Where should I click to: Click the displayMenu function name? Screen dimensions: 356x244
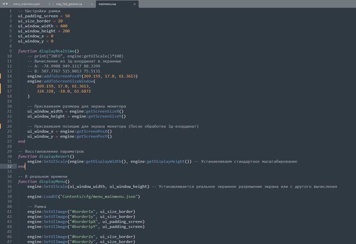click(x=52, y=181)
